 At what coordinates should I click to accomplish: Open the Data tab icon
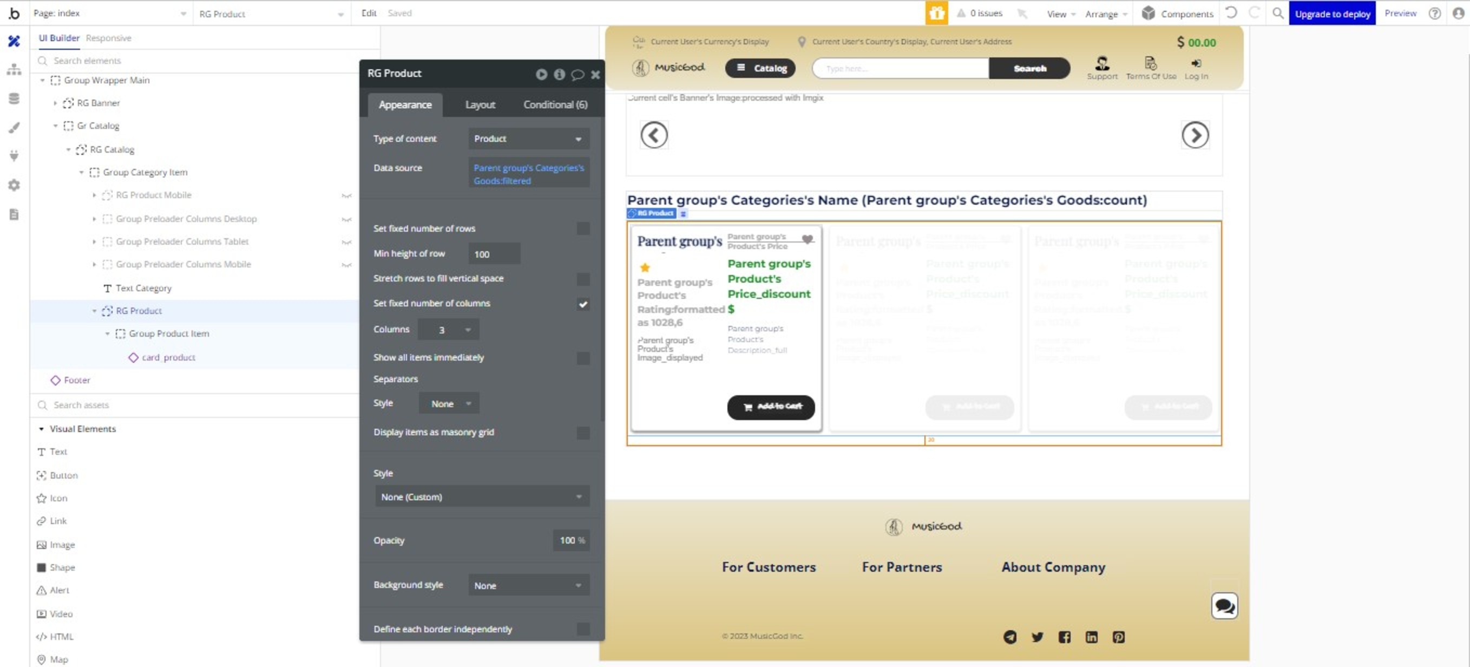(x=14, y=98)
